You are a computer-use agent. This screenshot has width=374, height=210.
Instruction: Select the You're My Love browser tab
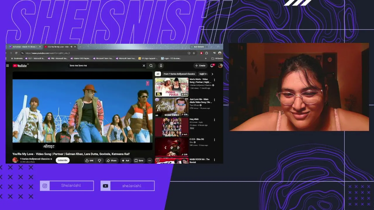coord(60,47)
